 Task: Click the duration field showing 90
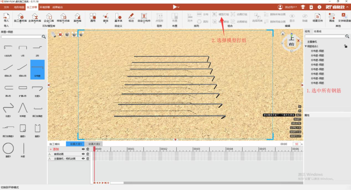click(x=296, y=144)
